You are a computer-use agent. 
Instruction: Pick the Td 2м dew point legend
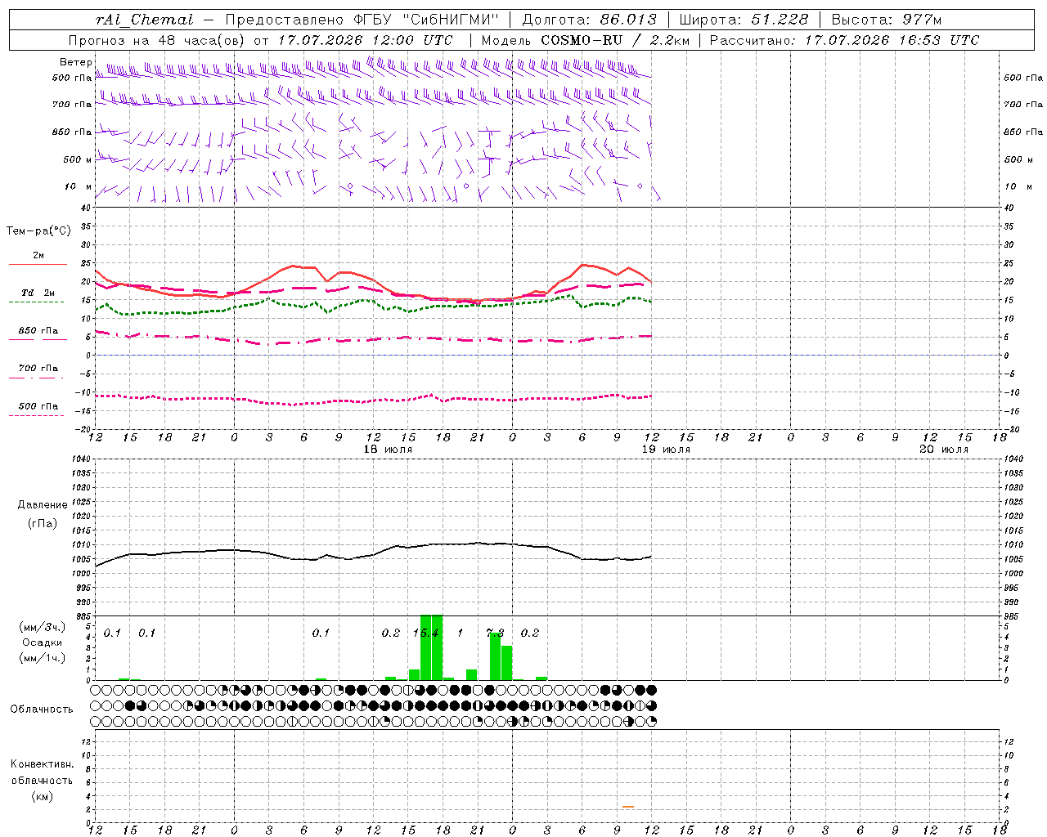pyautogui.click(x=38, y=297)
